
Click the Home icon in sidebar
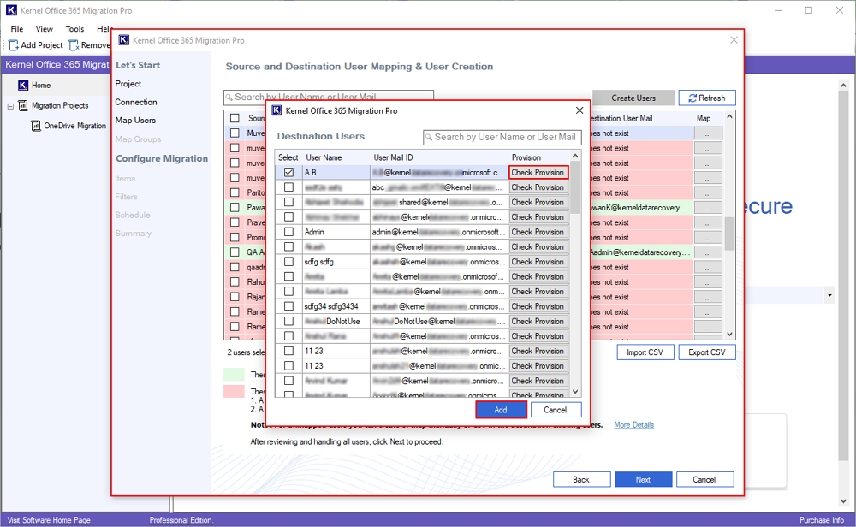23,86
